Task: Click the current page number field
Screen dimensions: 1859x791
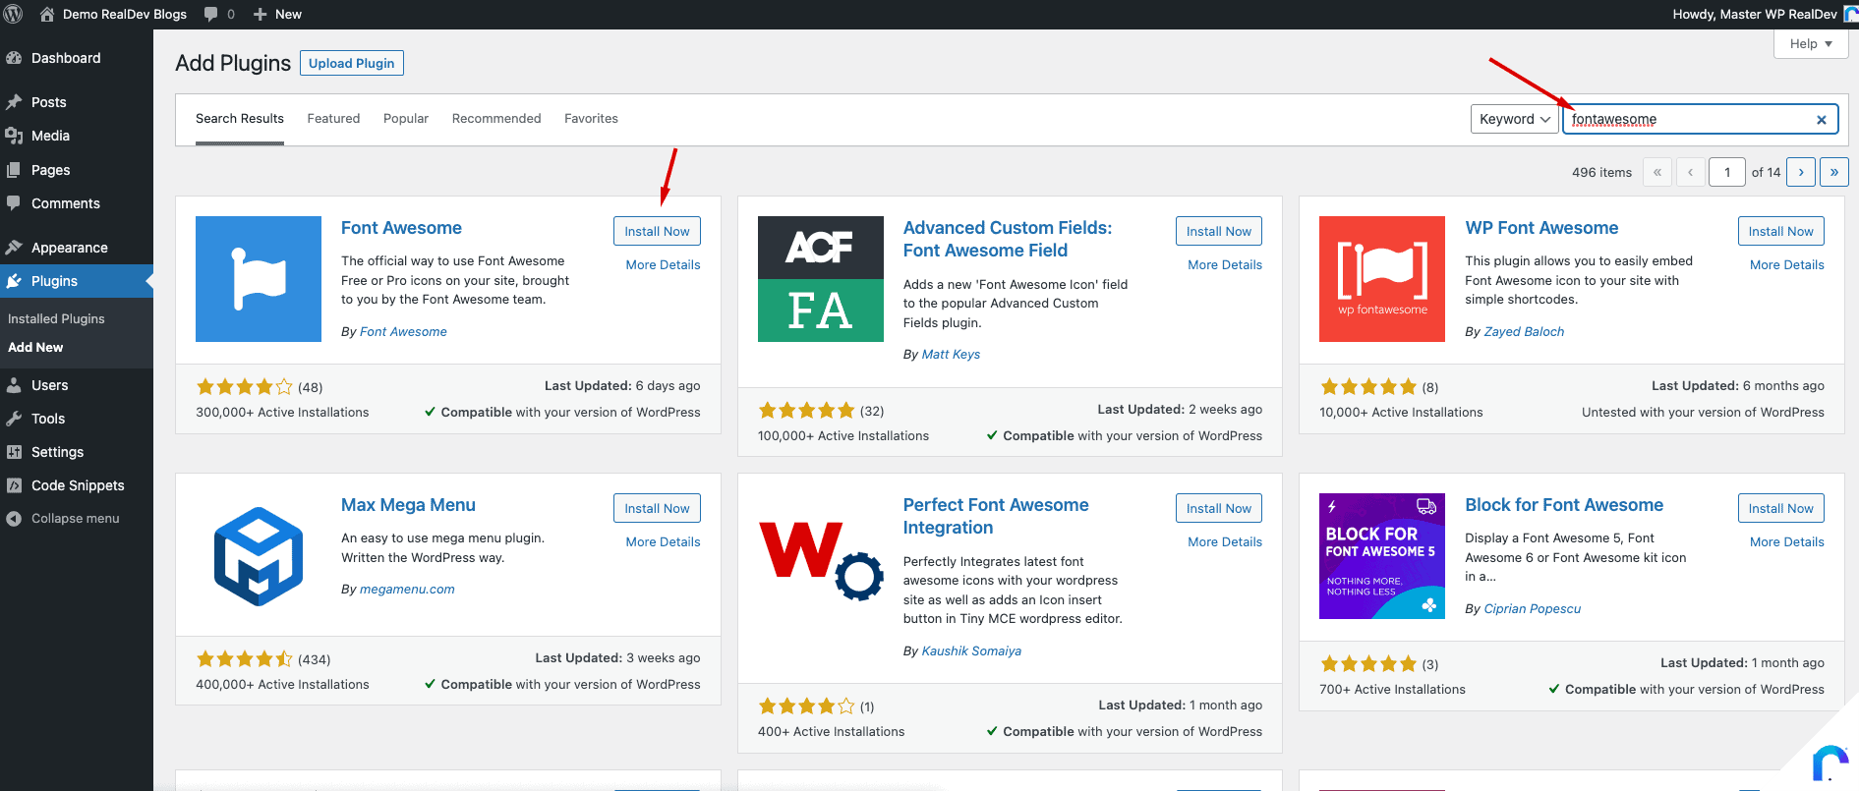Action: (x=1727, y=172)
